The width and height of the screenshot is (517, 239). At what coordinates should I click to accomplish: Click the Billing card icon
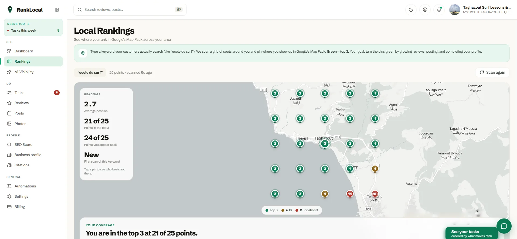coord(9,207)
